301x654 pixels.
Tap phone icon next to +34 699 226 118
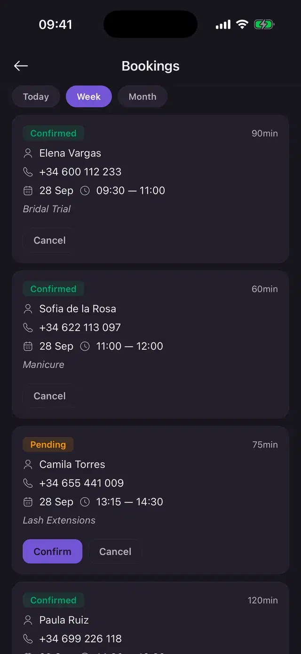coord(28,639)
